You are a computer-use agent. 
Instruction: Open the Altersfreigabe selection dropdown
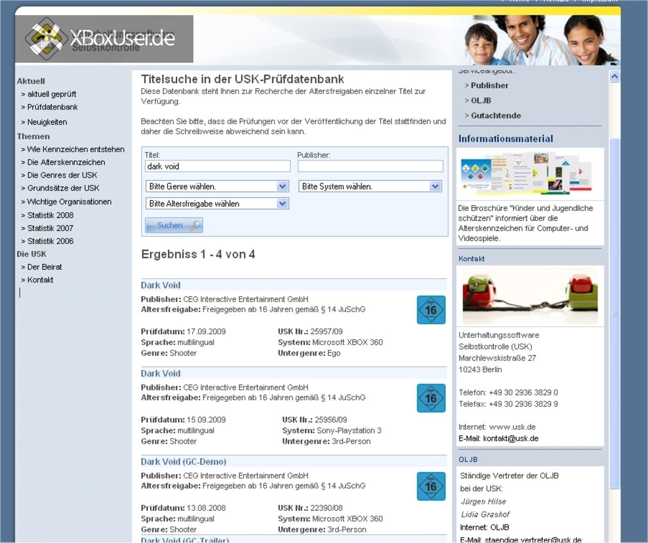pyautogui.click(x=217, y=203)
